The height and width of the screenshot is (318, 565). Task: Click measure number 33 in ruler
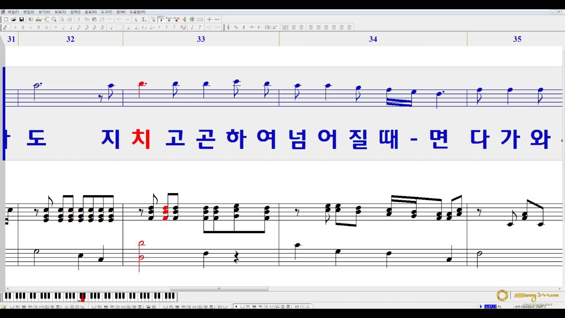(x=201, y=39)
